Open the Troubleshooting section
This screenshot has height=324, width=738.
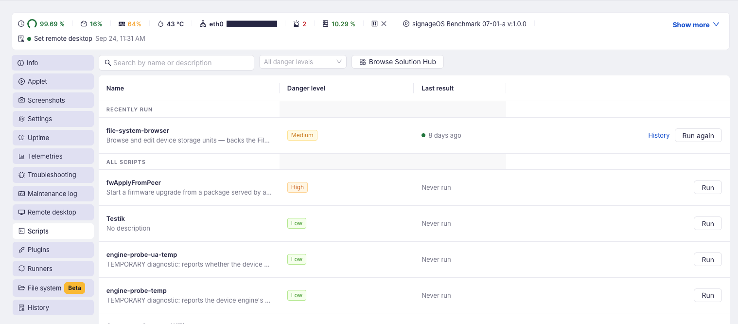pyautogui.click(x=53, y=175)
